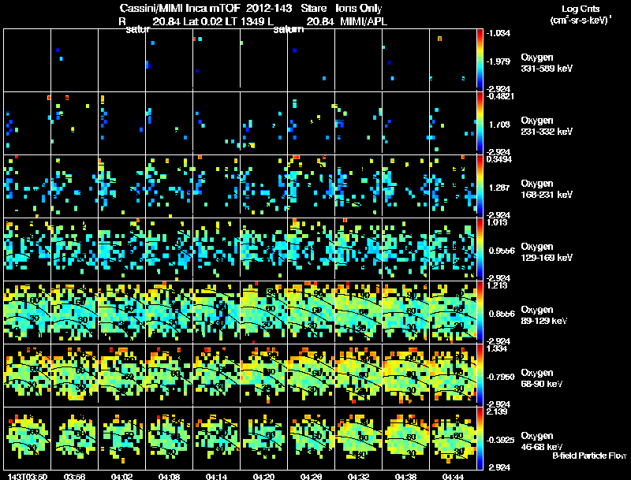Screen dimensions: 631x480
Task: Pick the color scale for Oxygen 168-231 keV
Action: tap(480, 187)
